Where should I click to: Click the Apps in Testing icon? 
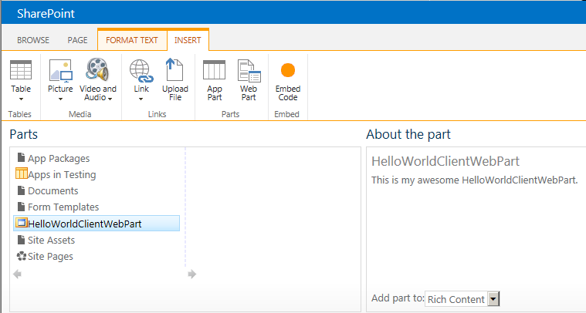pos(22,173)
